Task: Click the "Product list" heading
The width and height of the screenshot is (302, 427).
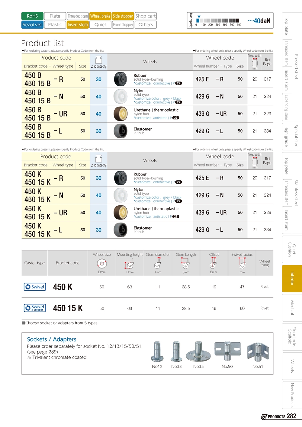Action: point(43,43)
